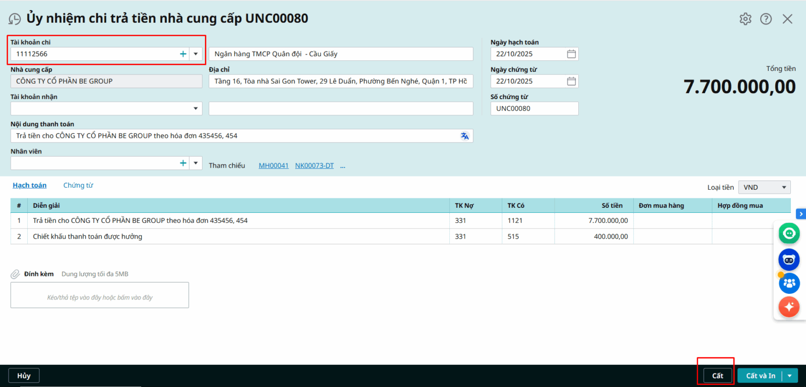The width and height of the screenshot is (806, 387).
Task: Expand the Tài khoản chi dropdown
Action: pos(196,54)
